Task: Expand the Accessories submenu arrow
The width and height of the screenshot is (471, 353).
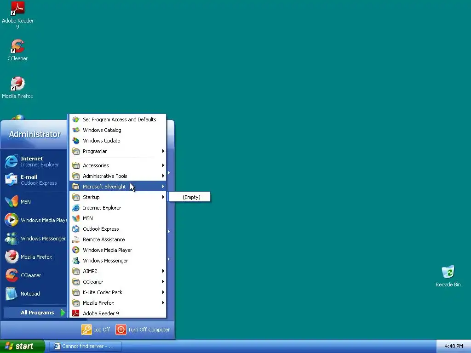Action: click(x=163, y=165)
